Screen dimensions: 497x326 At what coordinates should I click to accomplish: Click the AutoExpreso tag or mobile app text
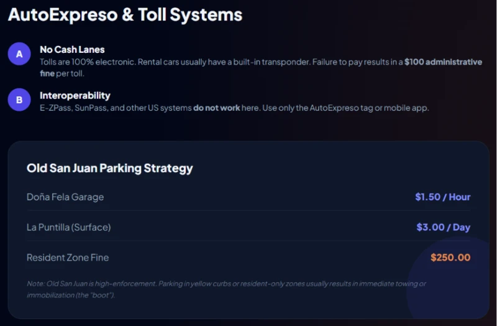(369, 108)
